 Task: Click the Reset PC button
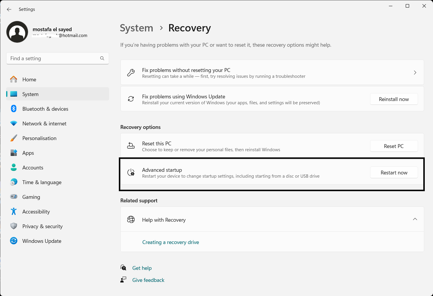click(x=394, y=146)
